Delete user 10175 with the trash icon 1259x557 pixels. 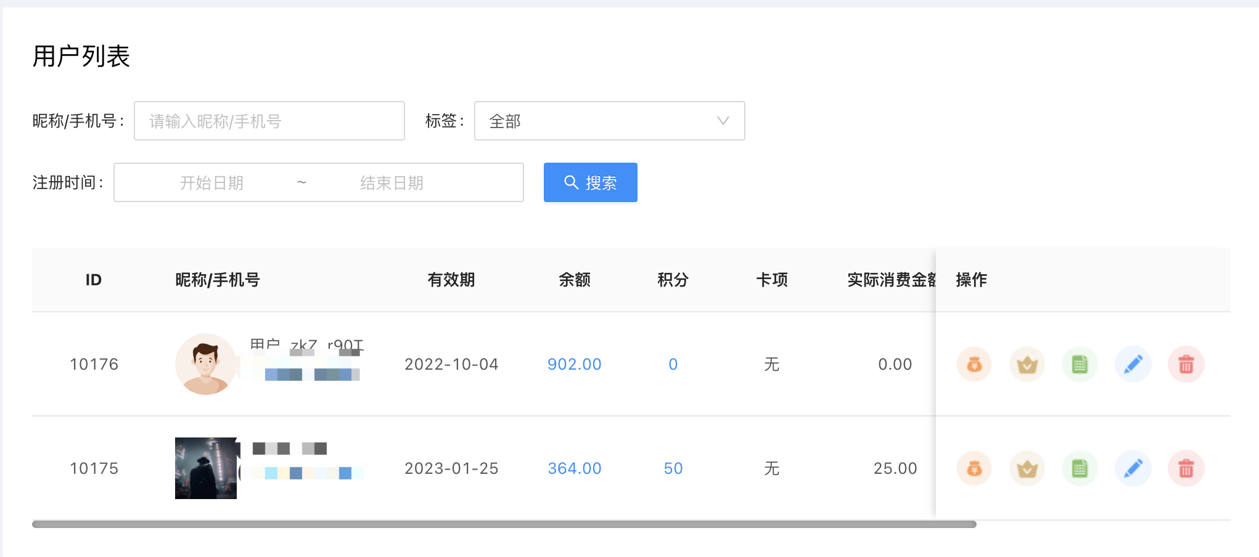coord(1186,468)
